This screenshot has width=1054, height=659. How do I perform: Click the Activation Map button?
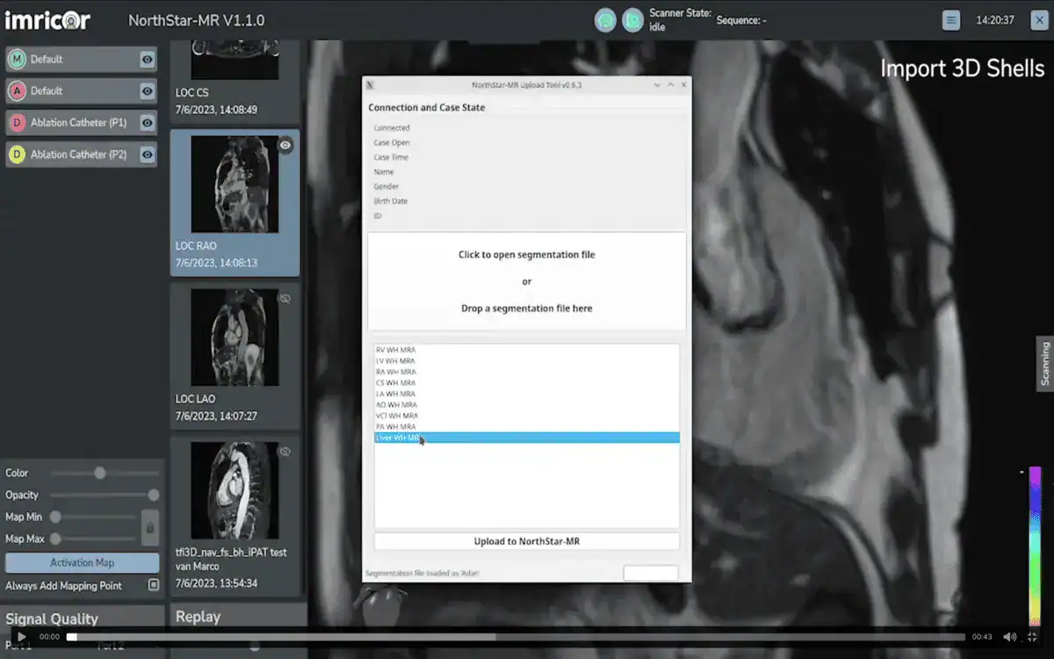point(83,562)
